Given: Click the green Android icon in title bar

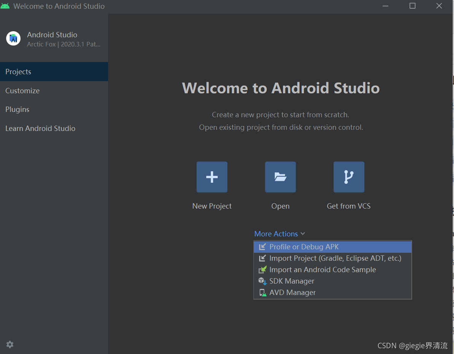Looking at the screenshot, I should coord(5,6).
